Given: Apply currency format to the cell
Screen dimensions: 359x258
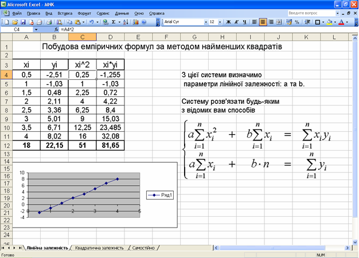Looking at the screenshot, I should [x=289, y=22].
